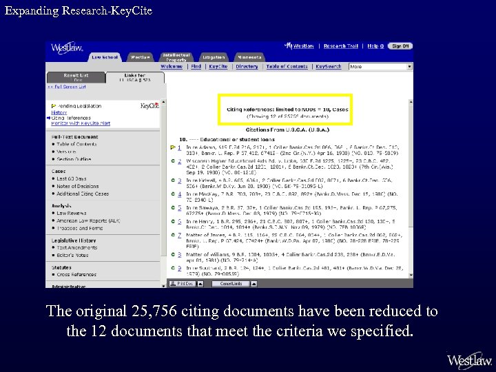Open the Minnesota tab
Viewport: 496px width, 372px height.
pos(249,57)
